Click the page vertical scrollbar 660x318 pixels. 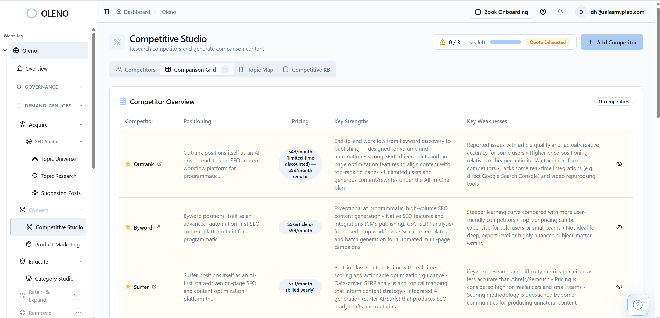(658, 63)
